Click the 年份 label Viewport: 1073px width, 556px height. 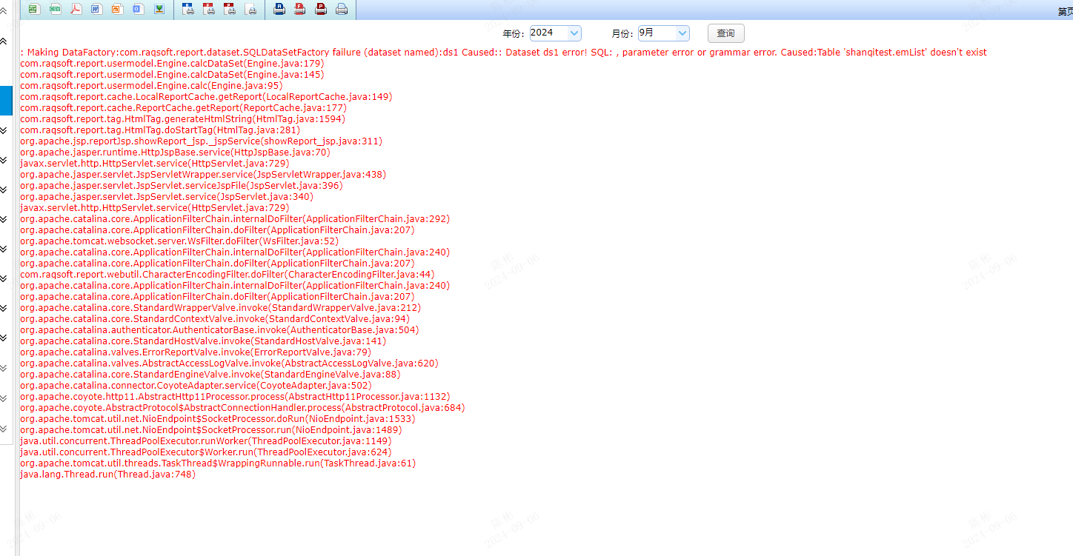[514, 33]
